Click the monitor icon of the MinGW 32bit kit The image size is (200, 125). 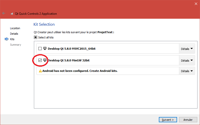(x=45, y=60)
